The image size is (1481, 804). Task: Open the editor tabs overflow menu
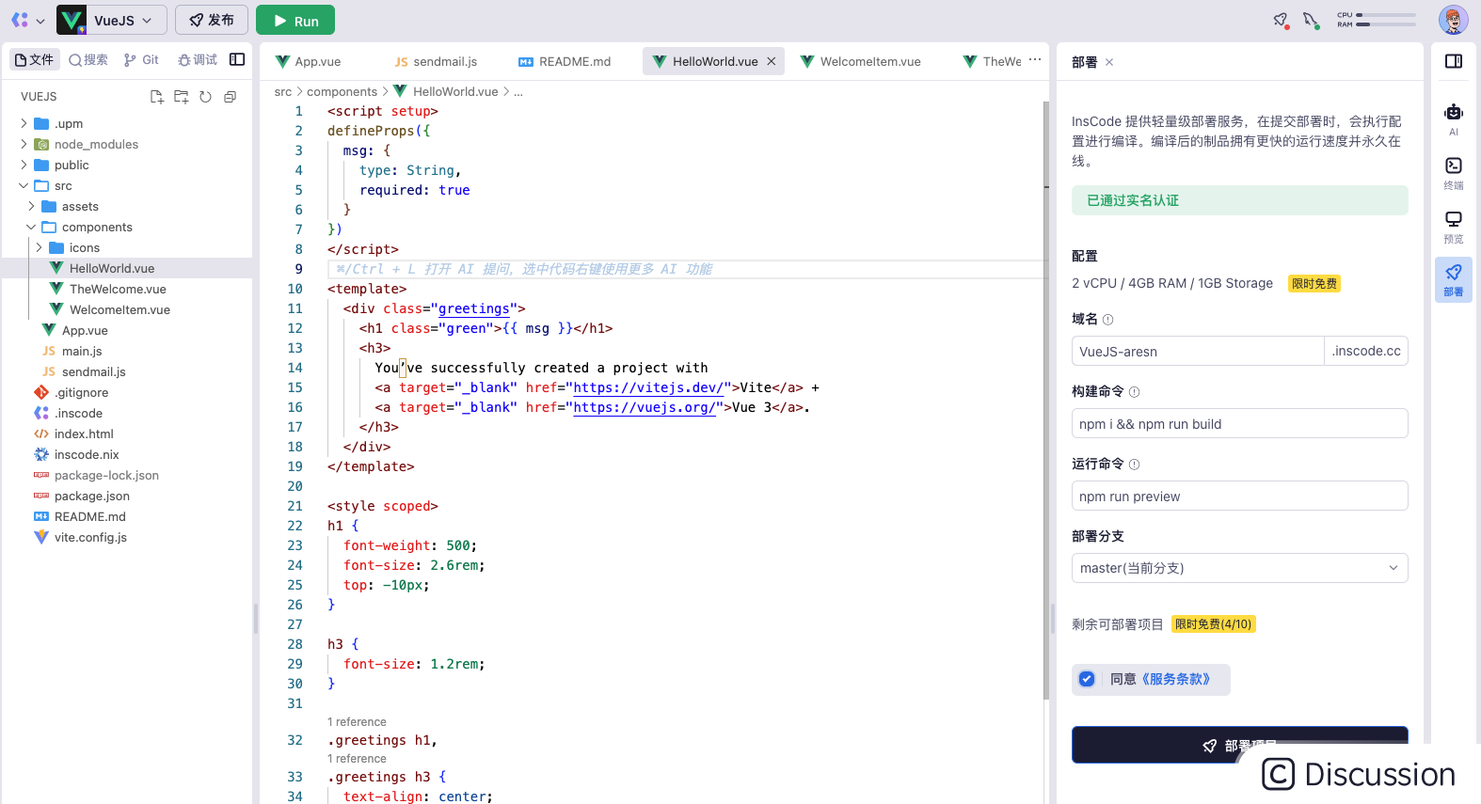pyautogui.click(x=1035, y=59)
